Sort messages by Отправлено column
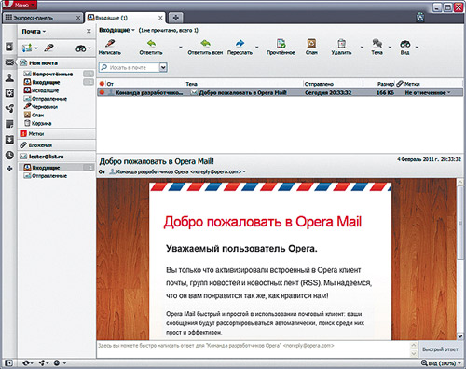 [333, 84]
